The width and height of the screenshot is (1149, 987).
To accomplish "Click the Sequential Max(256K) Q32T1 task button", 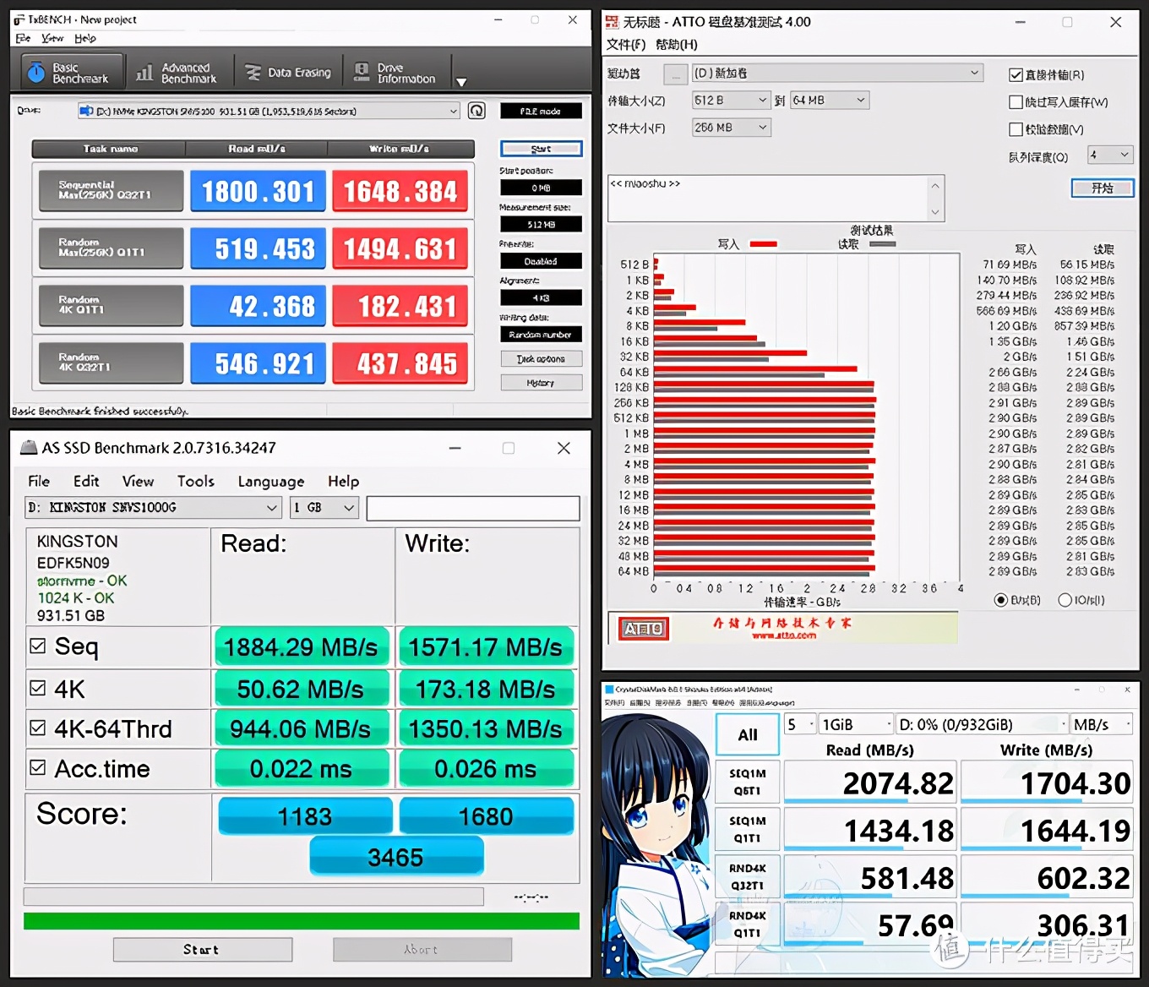I will [x=111, y=191].
